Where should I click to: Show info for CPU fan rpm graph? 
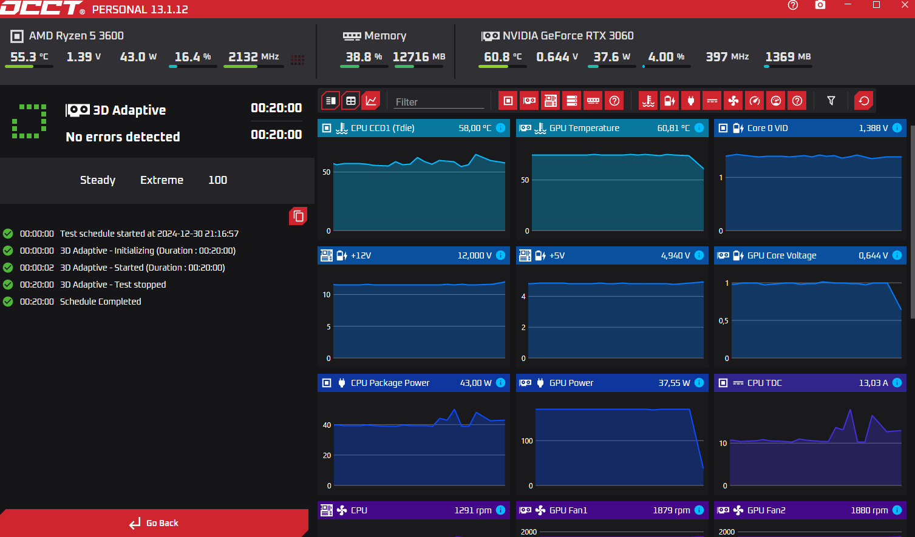(x=500, y=510)
